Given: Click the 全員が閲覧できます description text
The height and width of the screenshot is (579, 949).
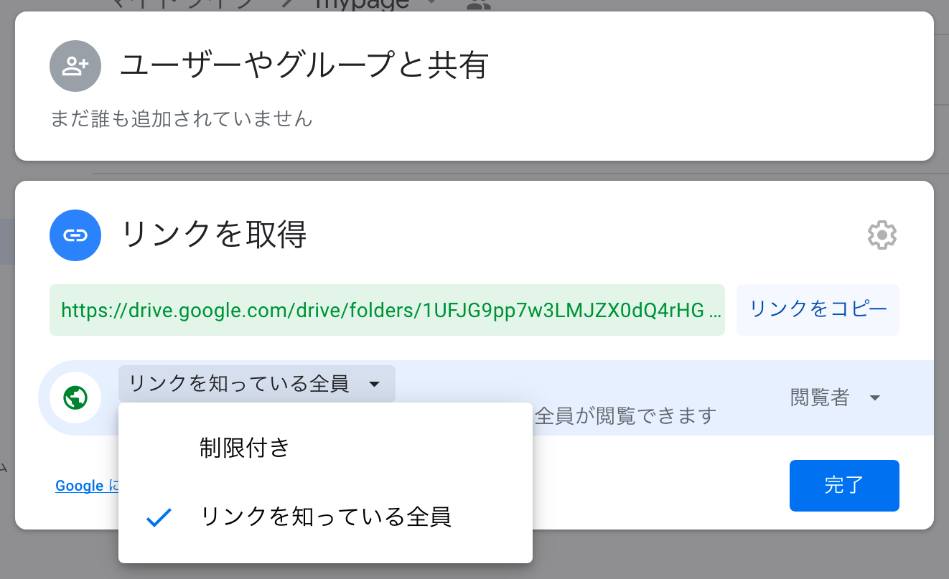Looking at the screenshot, I should [x=625, y=415].
